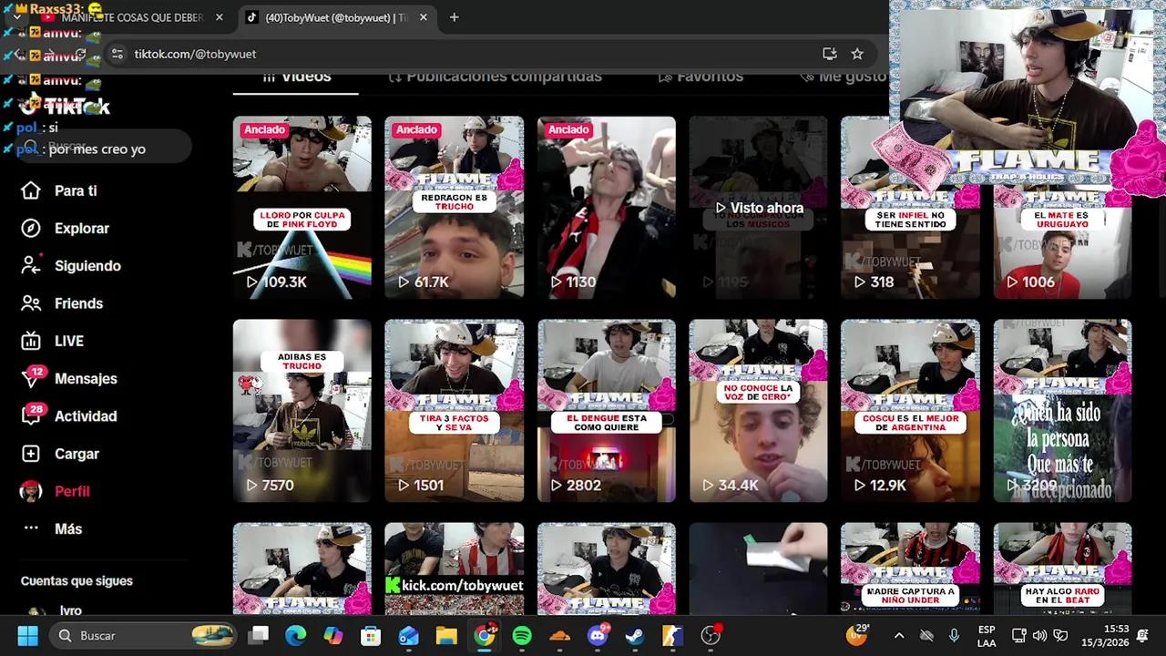Click the install app icon in address bar
Viewport: 1166px width, 656px height.
pyautogui.click(x=830, y=54)
